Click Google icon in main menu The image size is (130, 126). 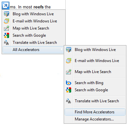click(x=6, y=35)
